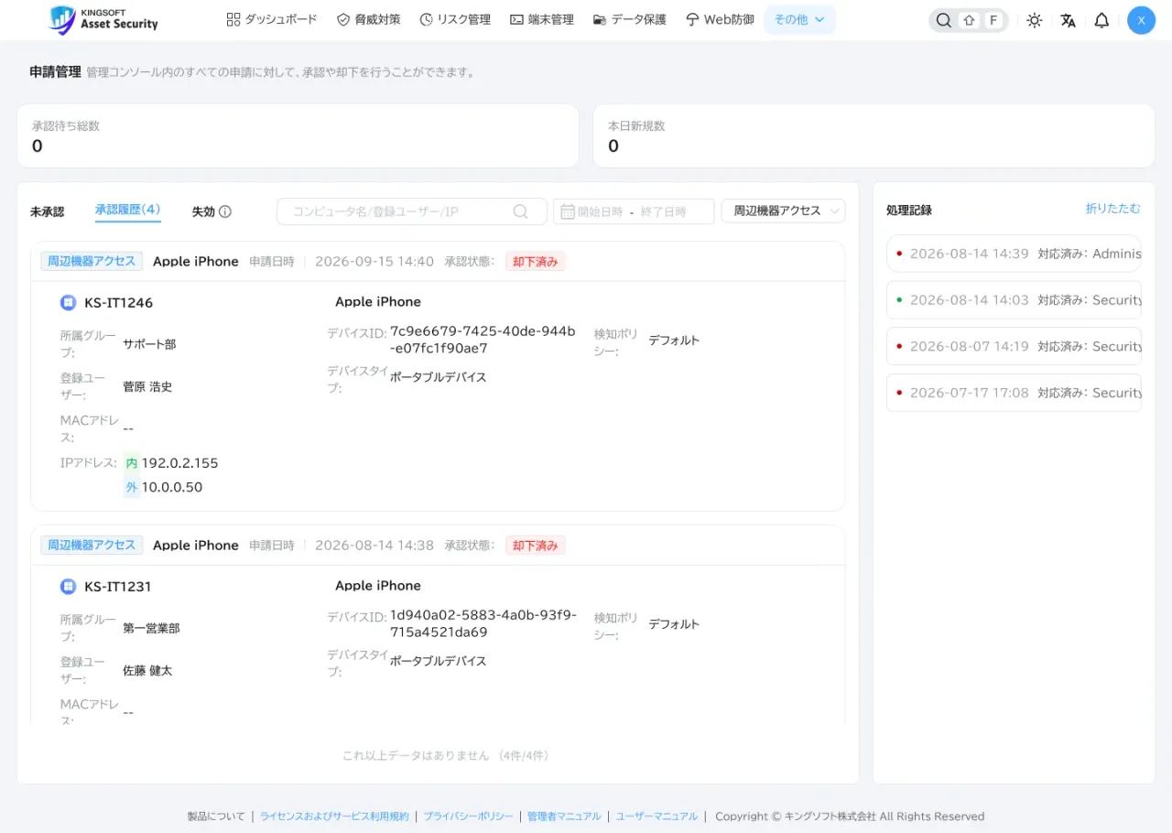Open the プライバシーポリシー link
The height and width of the screenshot is (833, 1172).
tap(468, 817)
